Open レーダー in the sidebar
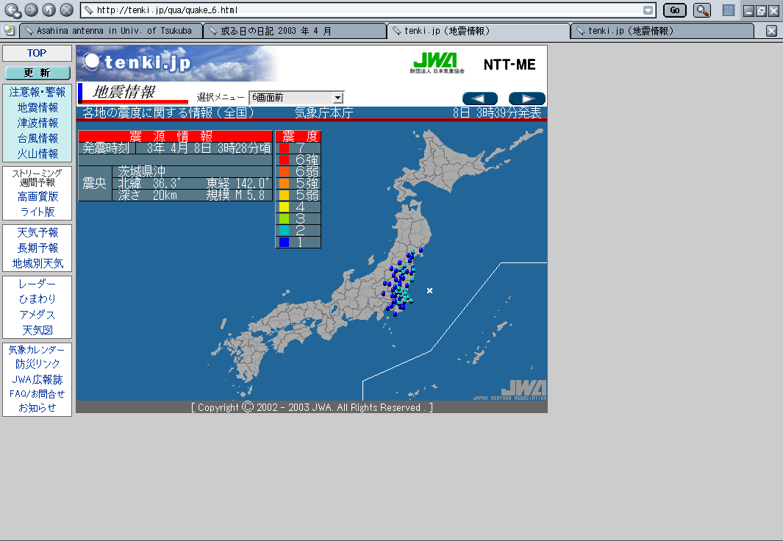Image resolution: width=783 pixels, height=541 pixels. (37, 284)
